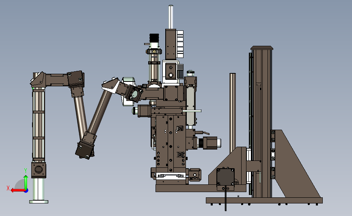Select the square joint block with circular port

(39, 170)
